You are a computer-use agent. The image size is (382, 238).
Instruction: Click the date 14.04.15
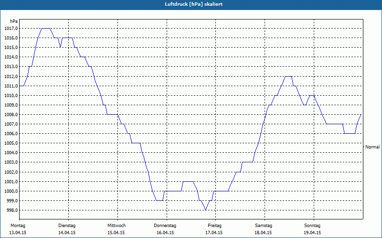click(67, 233)
